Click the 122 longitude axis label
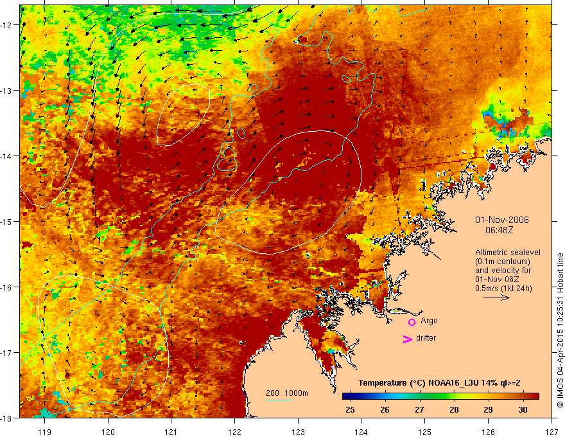Viewport: 565px width, 437px height. coord(234,432)
